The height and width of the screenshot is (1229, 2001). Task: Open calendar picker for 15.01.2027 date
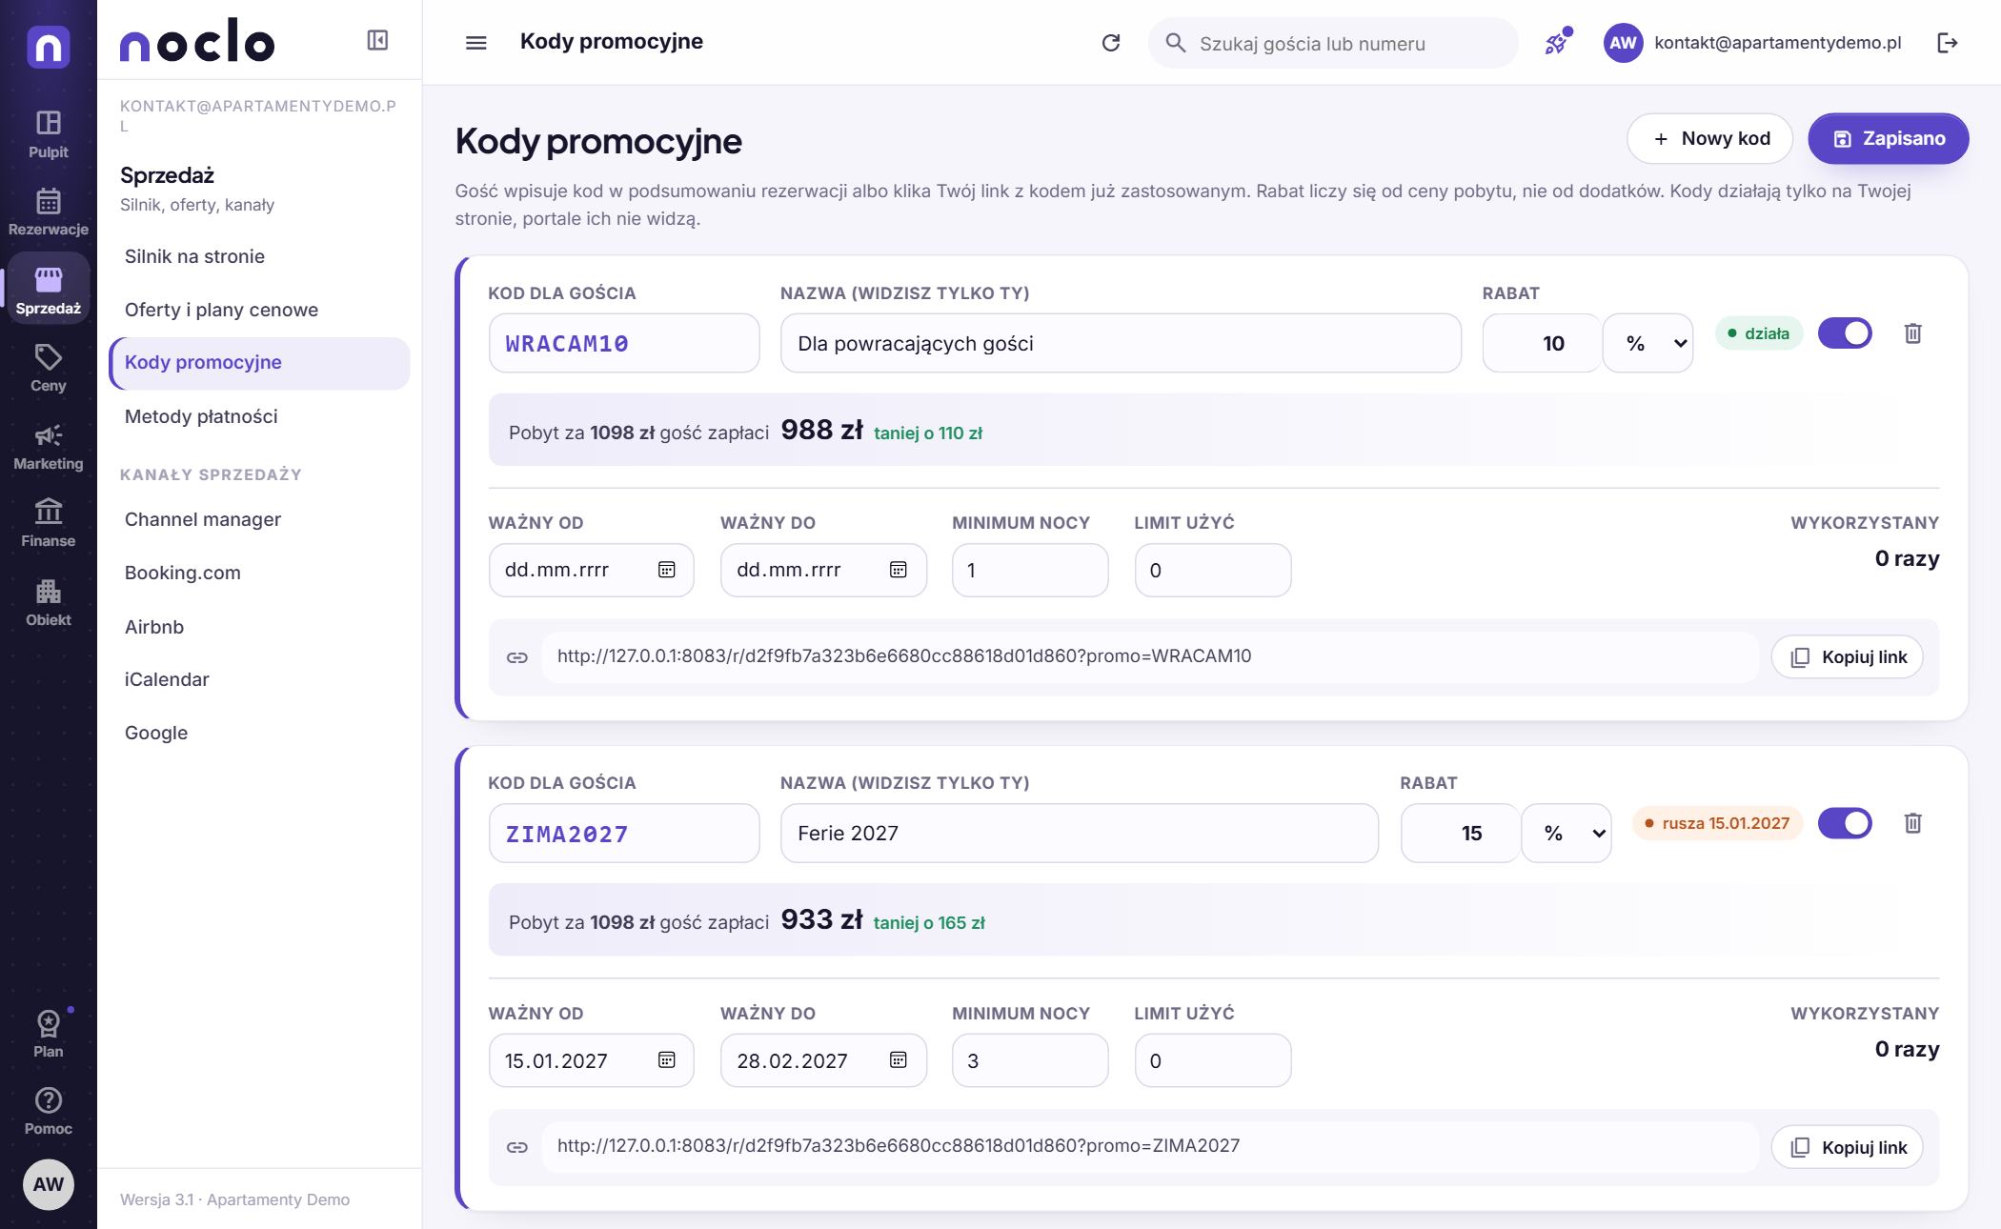[x=667, y=1060]
